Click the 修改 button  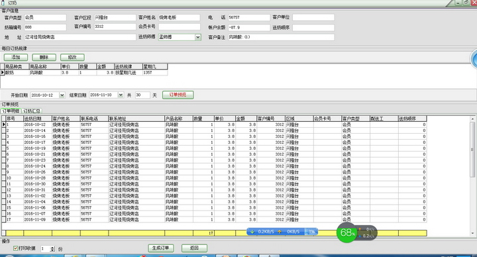coord(72,57)
